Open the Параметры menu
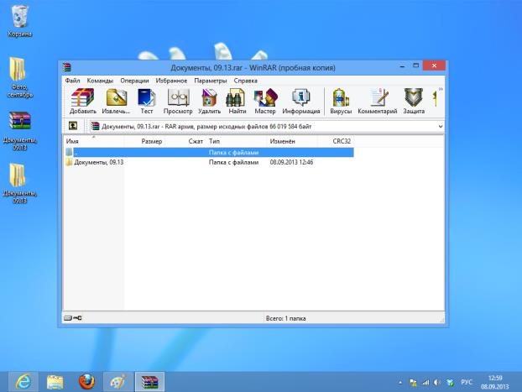The height and width of the screenshot is (392, 522). [x=211, y=81]
